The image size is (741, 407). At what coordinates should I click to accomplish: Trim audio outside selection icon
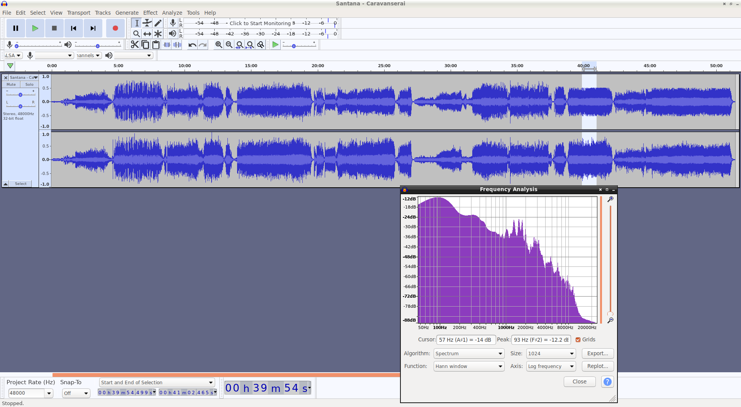tap(167, 45)
